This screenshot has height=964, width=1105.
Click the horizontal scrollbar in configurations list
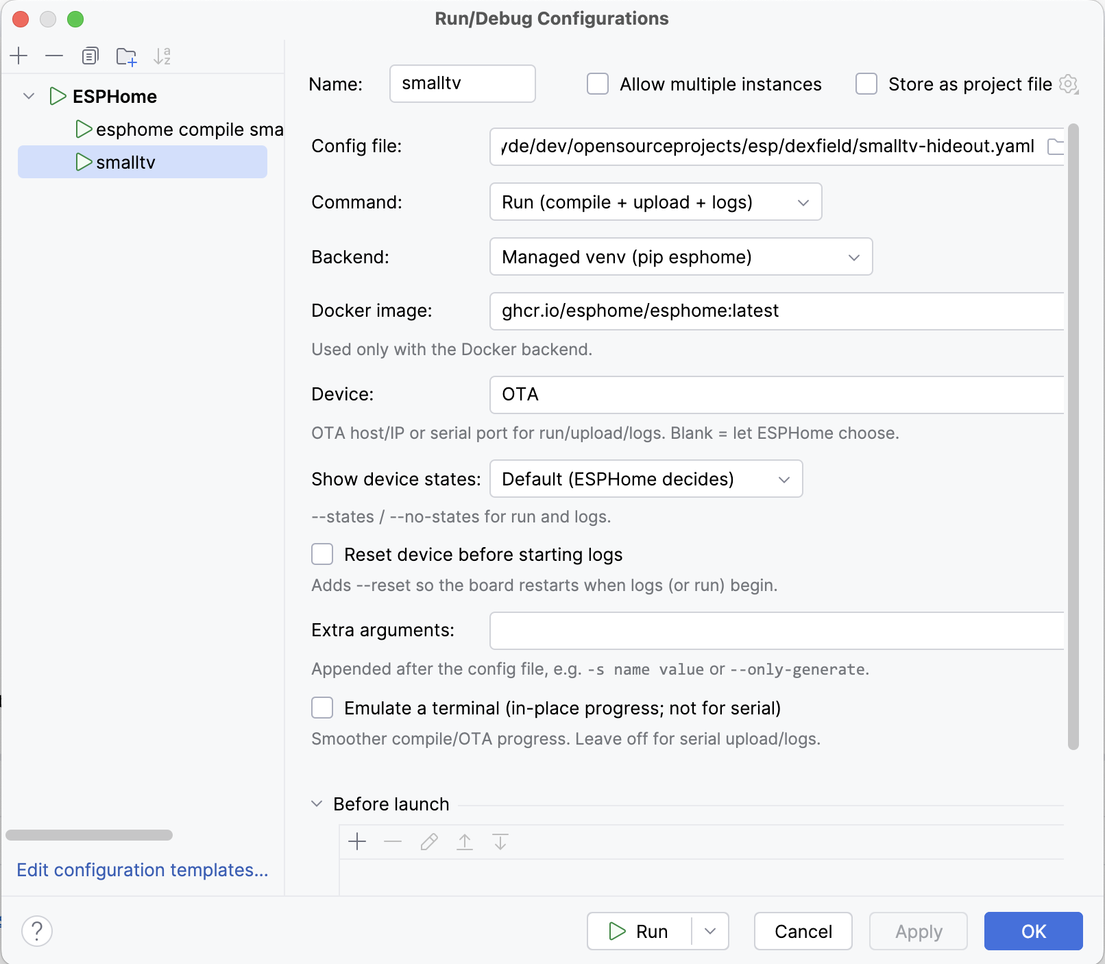[x=89, y=835]
